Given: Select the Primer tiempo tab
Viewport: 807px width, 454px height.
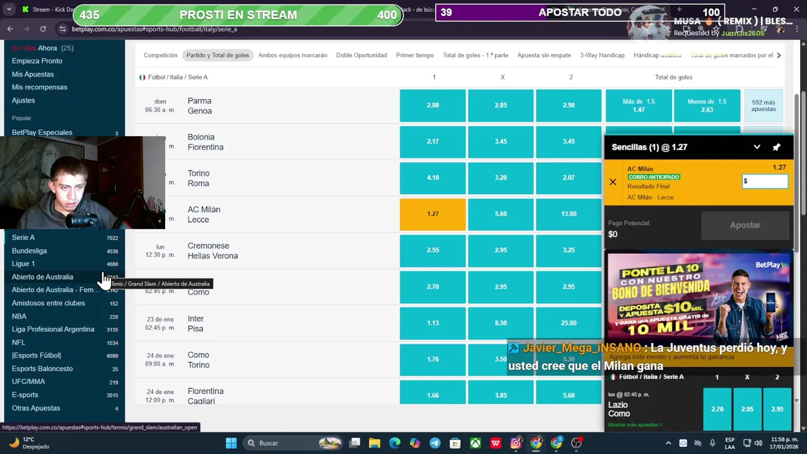Looking at the screenshot, I should point(415,55).
